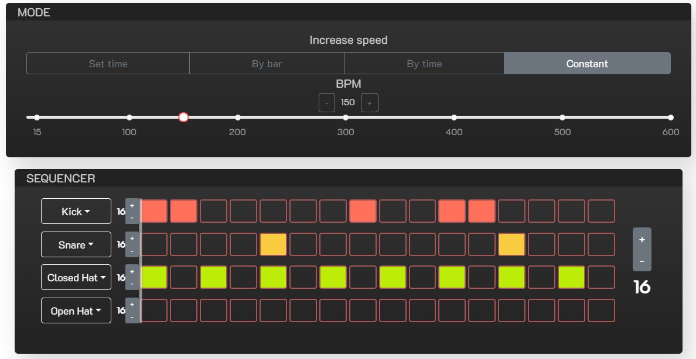Open the Closed Hat instrument dropdown
This screenshot has height=359, width=696.
(76, 277)
